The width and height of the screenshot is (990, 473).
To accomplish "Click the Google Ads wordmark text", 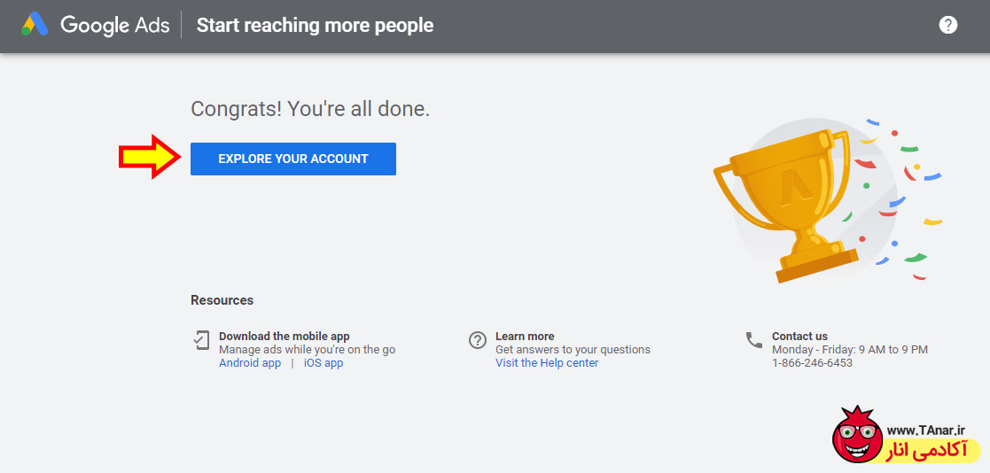I will [114, 25].
